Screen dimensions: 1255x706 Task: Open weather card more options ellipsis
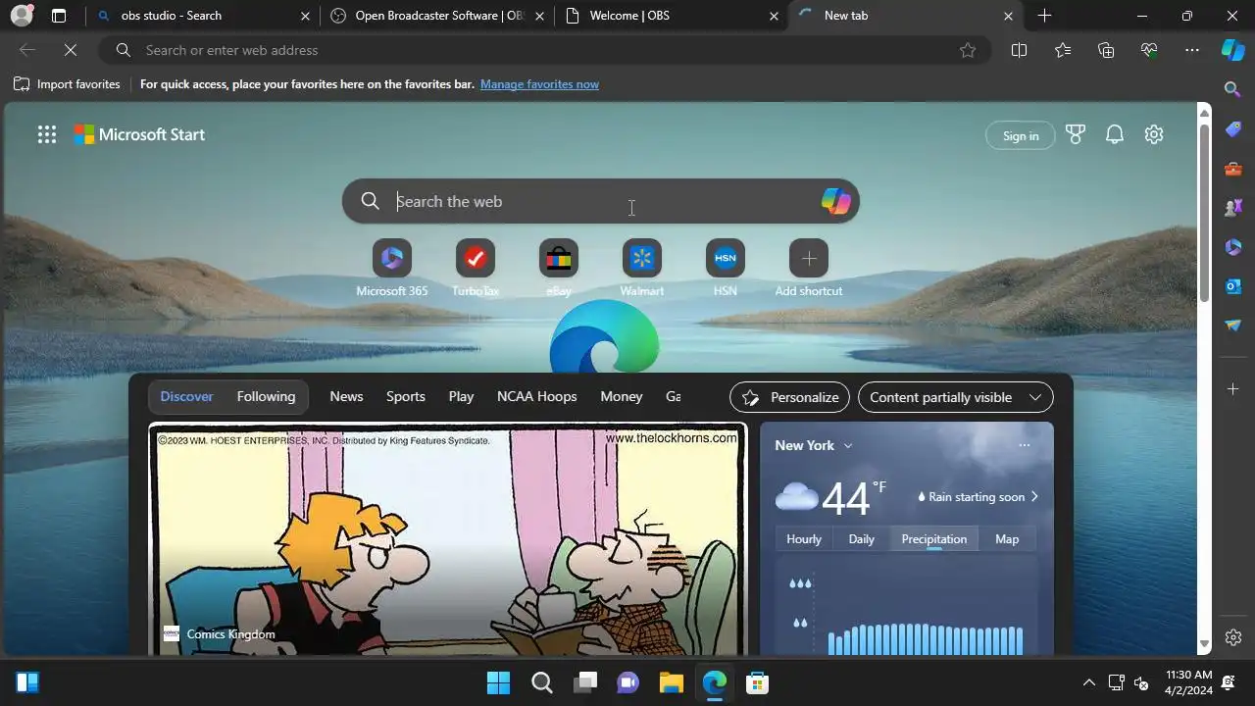(1025, 445)
